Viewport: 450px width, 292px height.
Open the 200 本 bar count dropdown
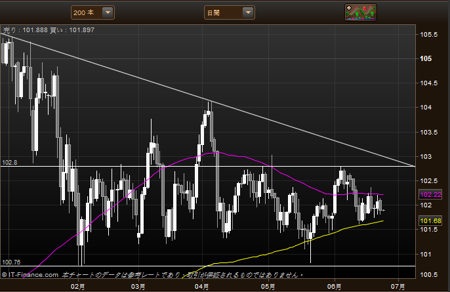pyautogui.click(x=92, y=12)
